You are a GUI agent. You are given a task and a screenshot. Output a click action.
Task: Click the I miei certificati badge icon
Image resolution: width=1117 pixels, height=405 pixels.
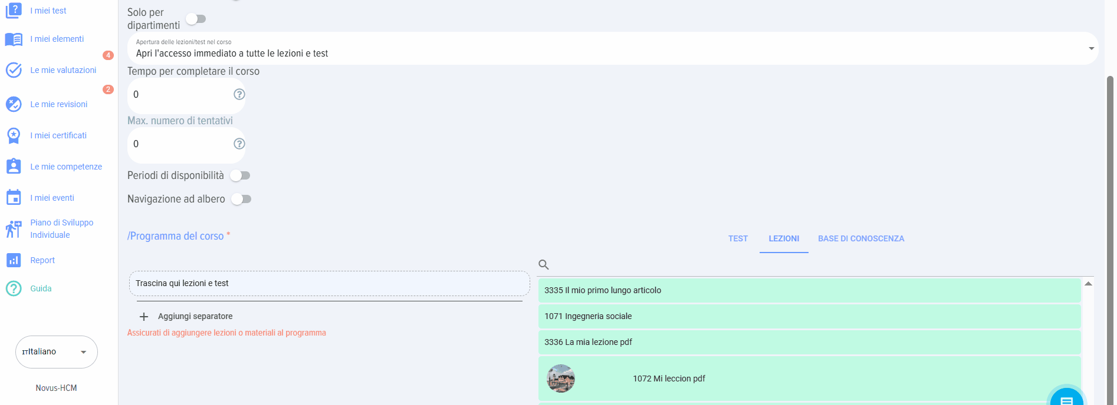tap(14, 135)
